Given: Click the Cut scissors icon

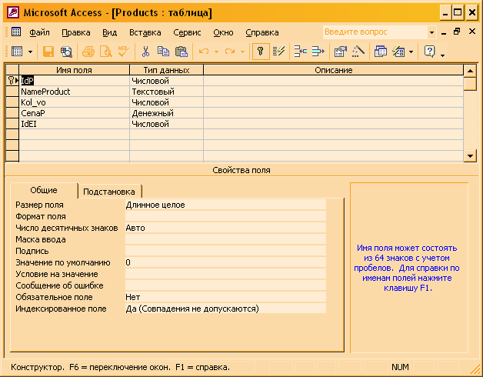Looking at the screenshot, I should (145, 52).
